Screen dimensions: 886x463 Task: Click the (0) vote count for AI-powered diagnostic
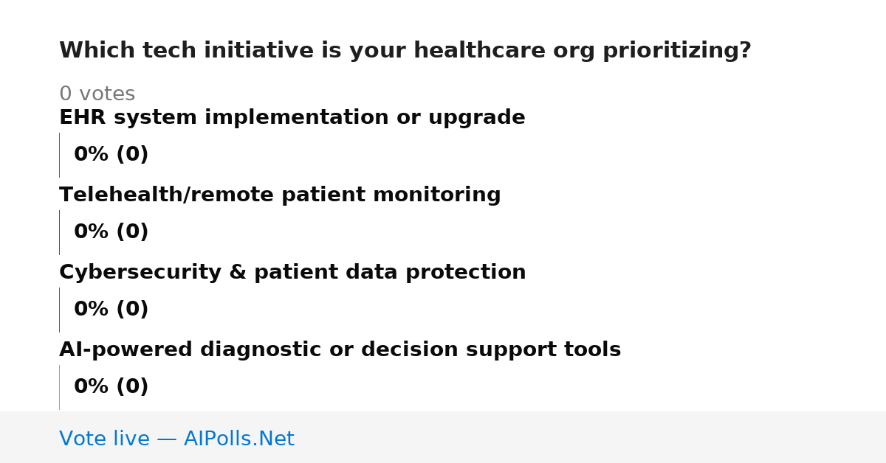click(132, 387)
